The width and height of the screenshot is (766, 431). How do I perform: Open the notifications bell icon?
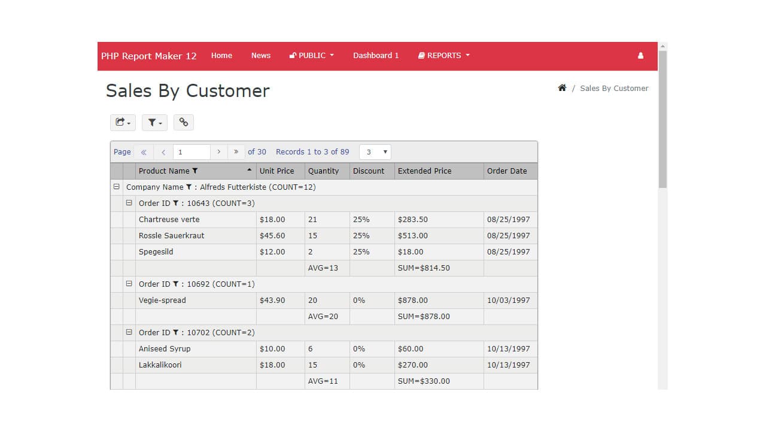(x=640, y=55)
